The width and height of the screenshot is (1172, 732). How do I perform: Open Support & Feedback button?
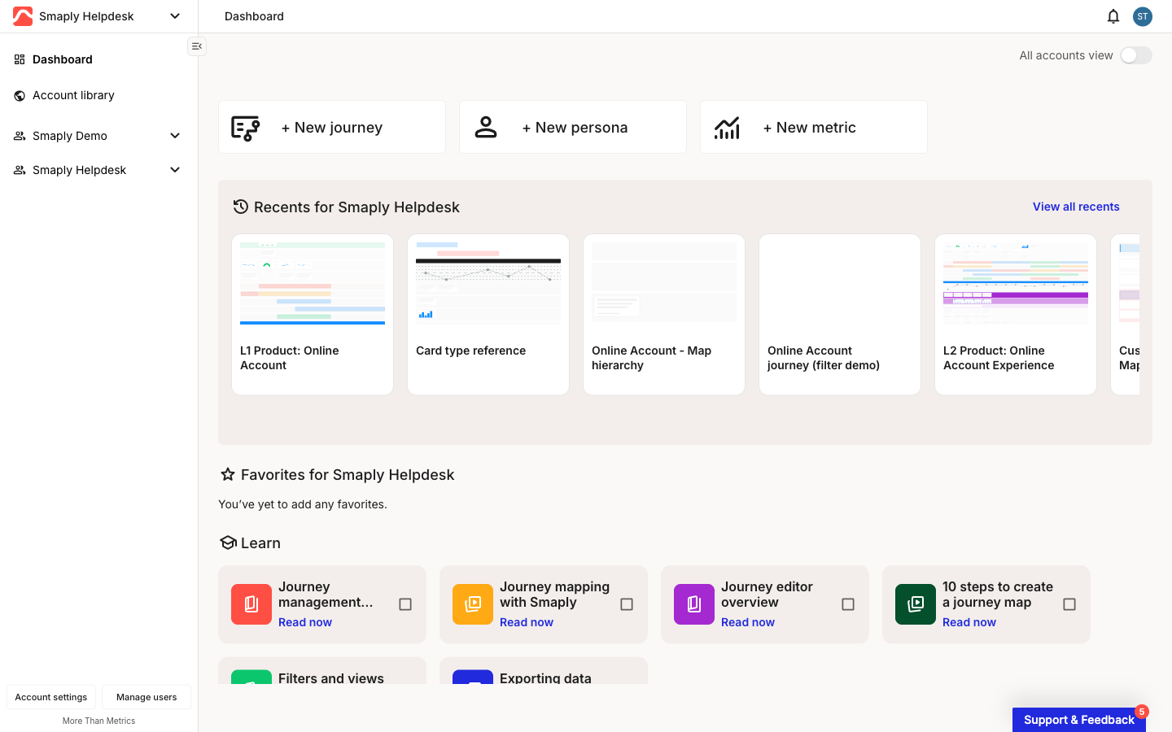click(x=1079, y=720)
